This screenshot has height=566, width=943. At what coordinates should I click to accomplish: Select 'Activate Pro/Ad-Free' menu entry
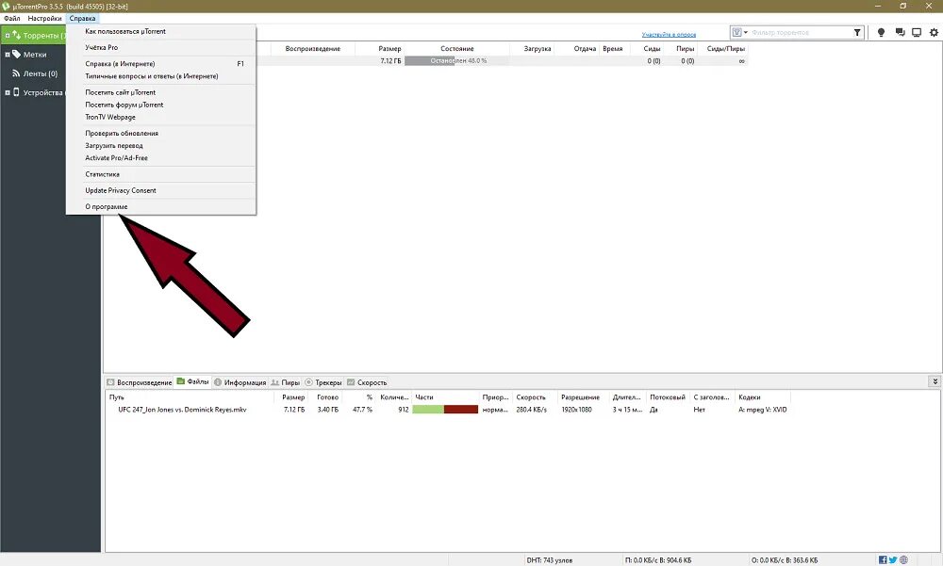click(x=160, y=158)
